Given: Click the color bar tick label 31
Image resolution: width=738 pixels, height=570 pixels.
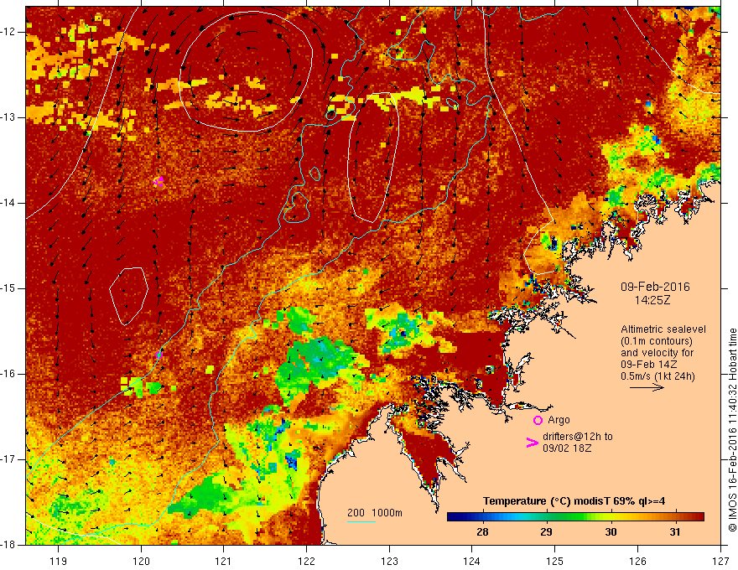Looking at the screenshot, I should pos(675,532).
